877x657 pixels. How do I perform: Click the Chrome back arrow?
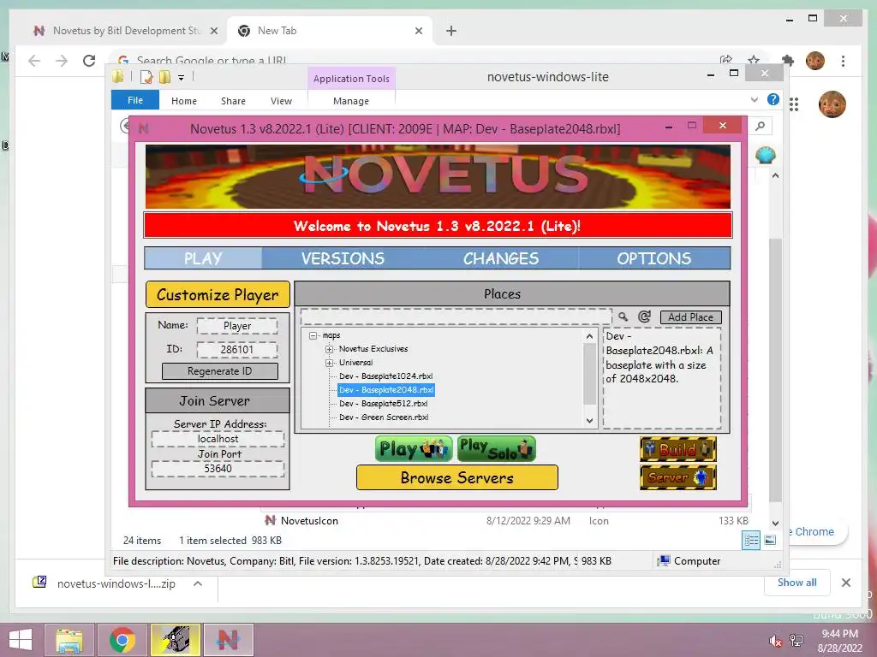coord(34,61)
